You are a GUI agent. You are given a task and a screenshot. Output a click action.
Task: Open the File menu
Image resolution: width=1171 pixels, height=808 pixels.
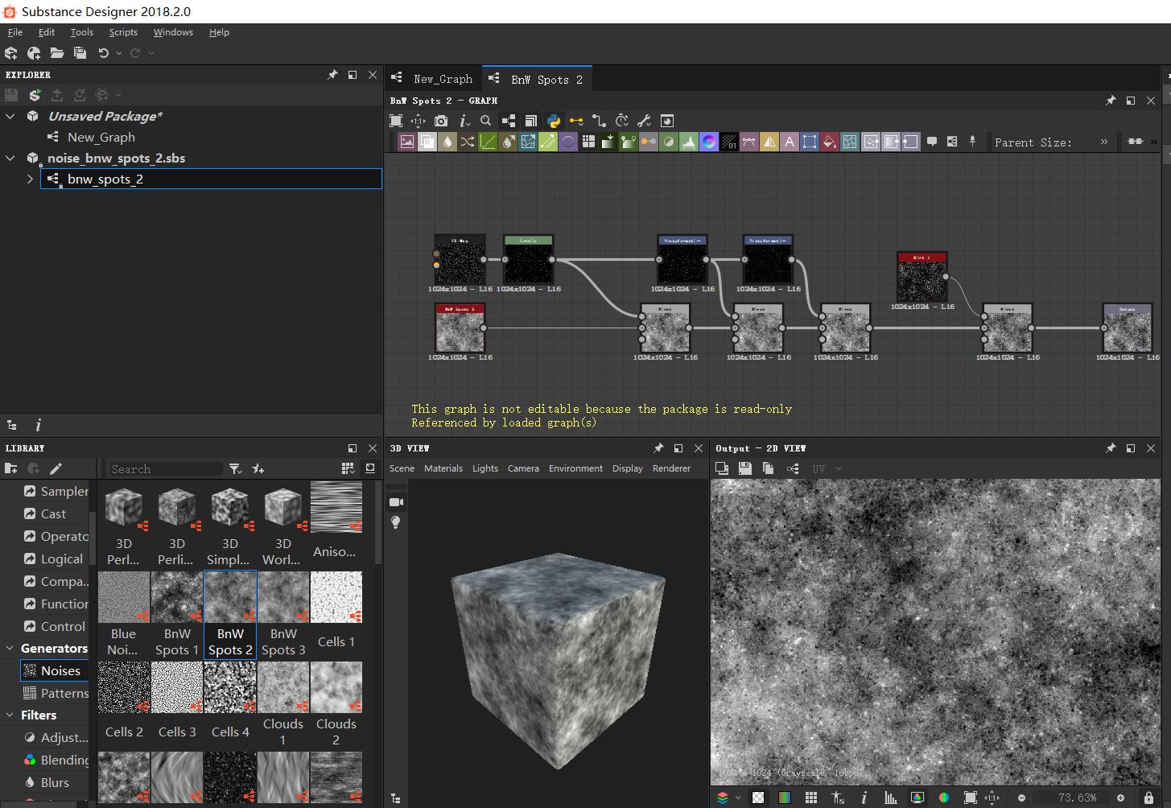14,32
